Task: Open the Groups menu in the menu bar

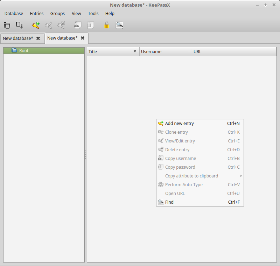Action: [57, 13]
